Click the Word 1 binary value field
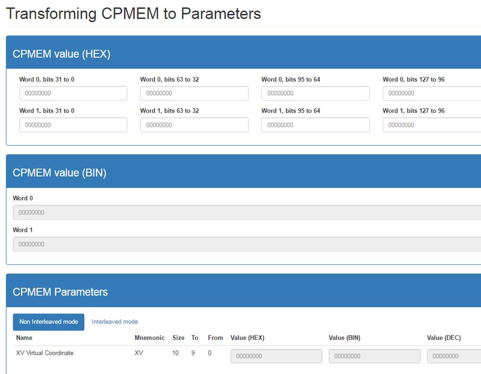481x374 pixels. pyautogui.click(x=247, y=244)
